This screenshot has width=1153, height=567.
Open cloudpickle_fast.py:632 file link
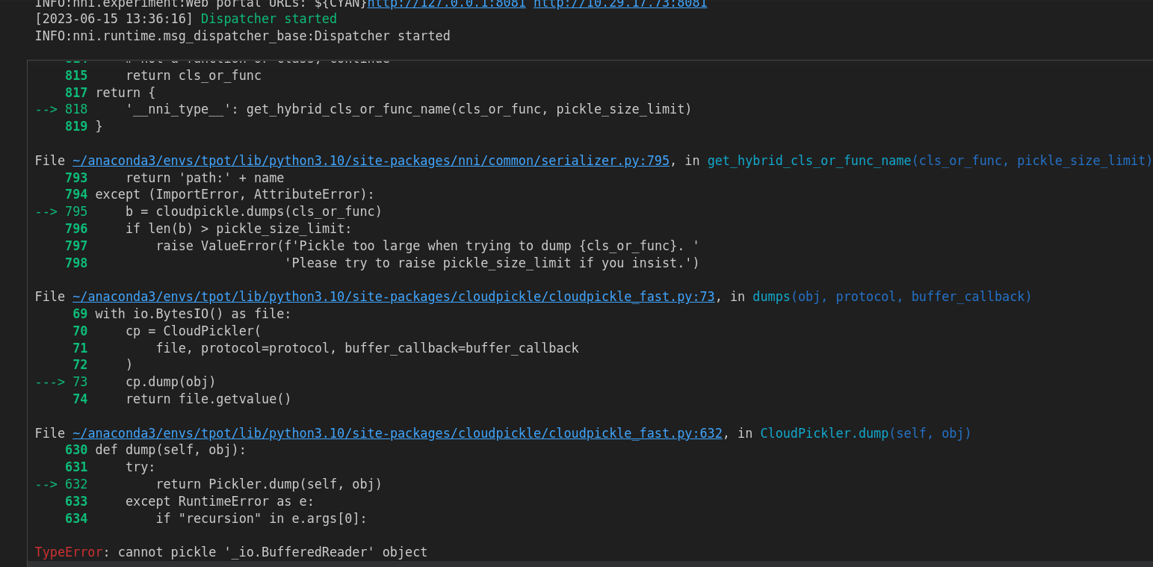coord(395,433)
